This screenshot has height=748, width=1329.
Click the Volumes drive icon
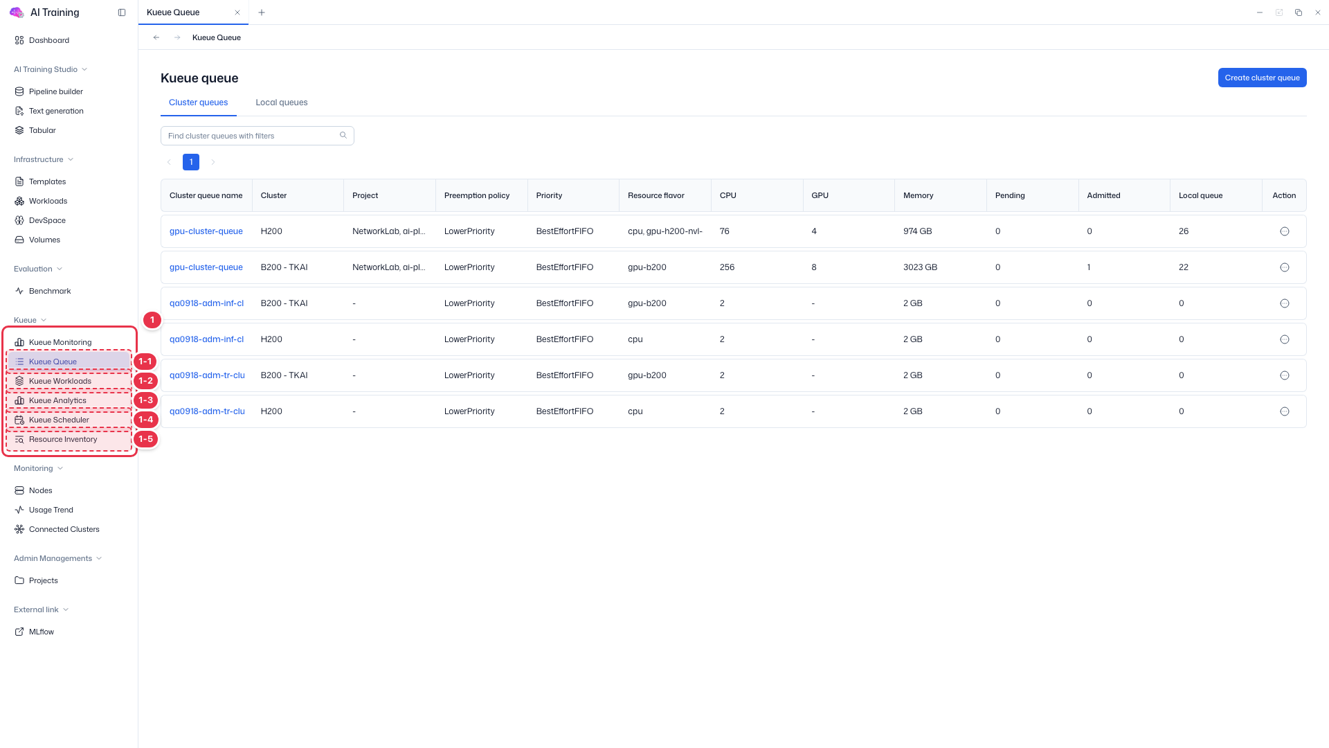coord(19,240)
